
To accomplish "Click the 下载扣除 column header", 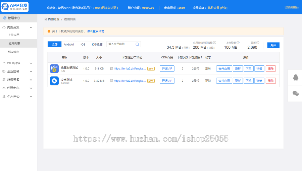I will pyautogui.click(x=196, y=57).
